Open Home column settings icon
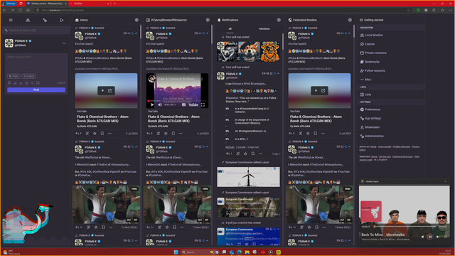This screenshot has height=256, width=455. 136,20
